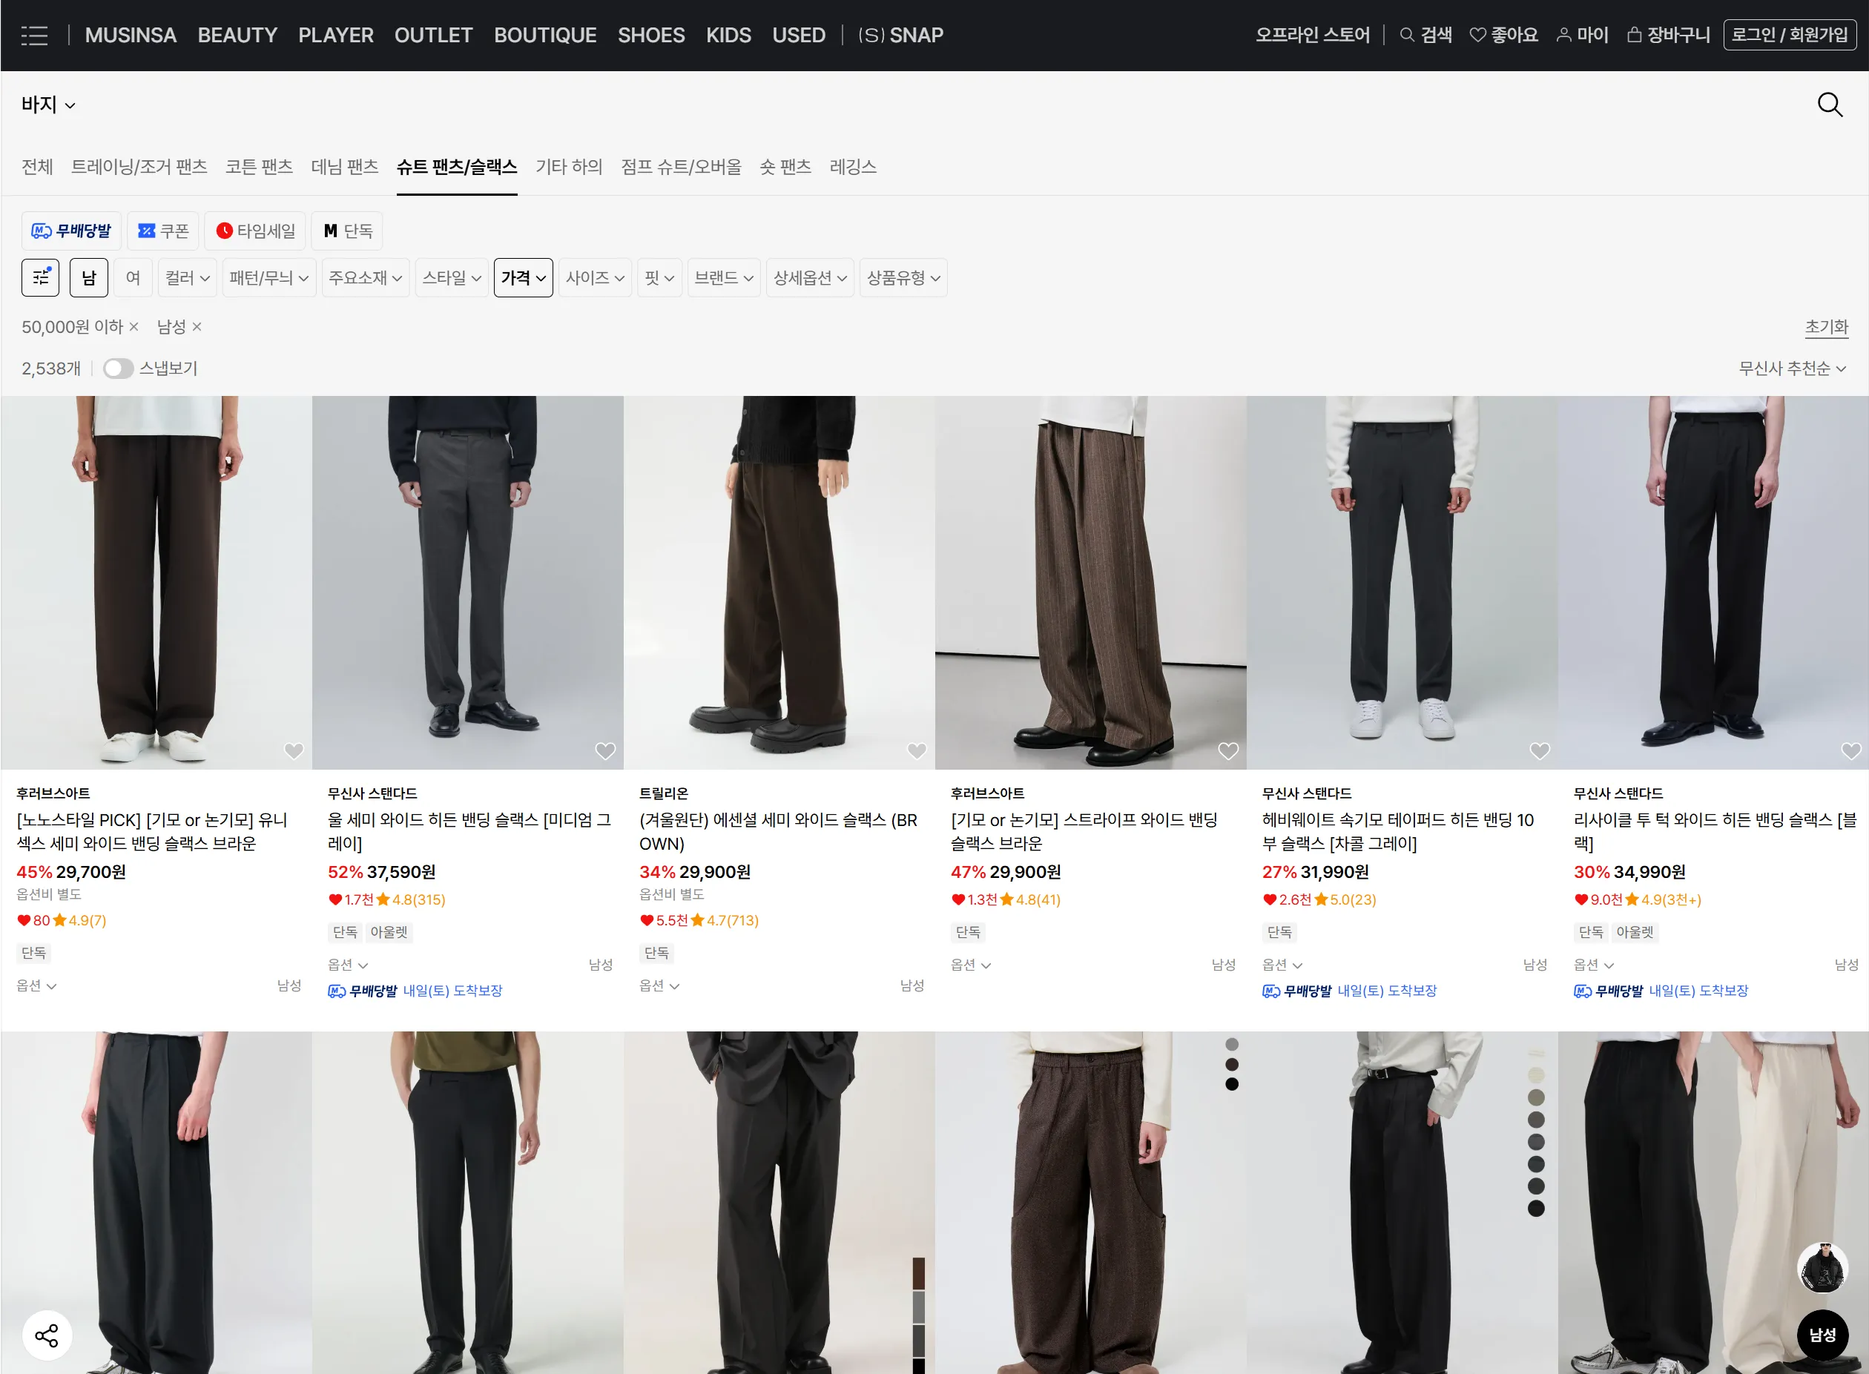Click the 로그인 / 회원가입 button
This screenshot has height=1374, width=1869.
1789,35
